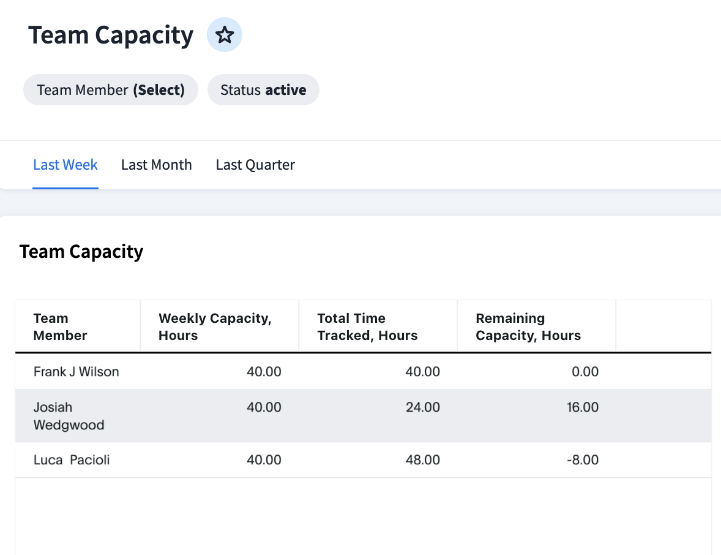Select the Luca Pacioli row name
The image size is (721, 555).
coord(72,460)
